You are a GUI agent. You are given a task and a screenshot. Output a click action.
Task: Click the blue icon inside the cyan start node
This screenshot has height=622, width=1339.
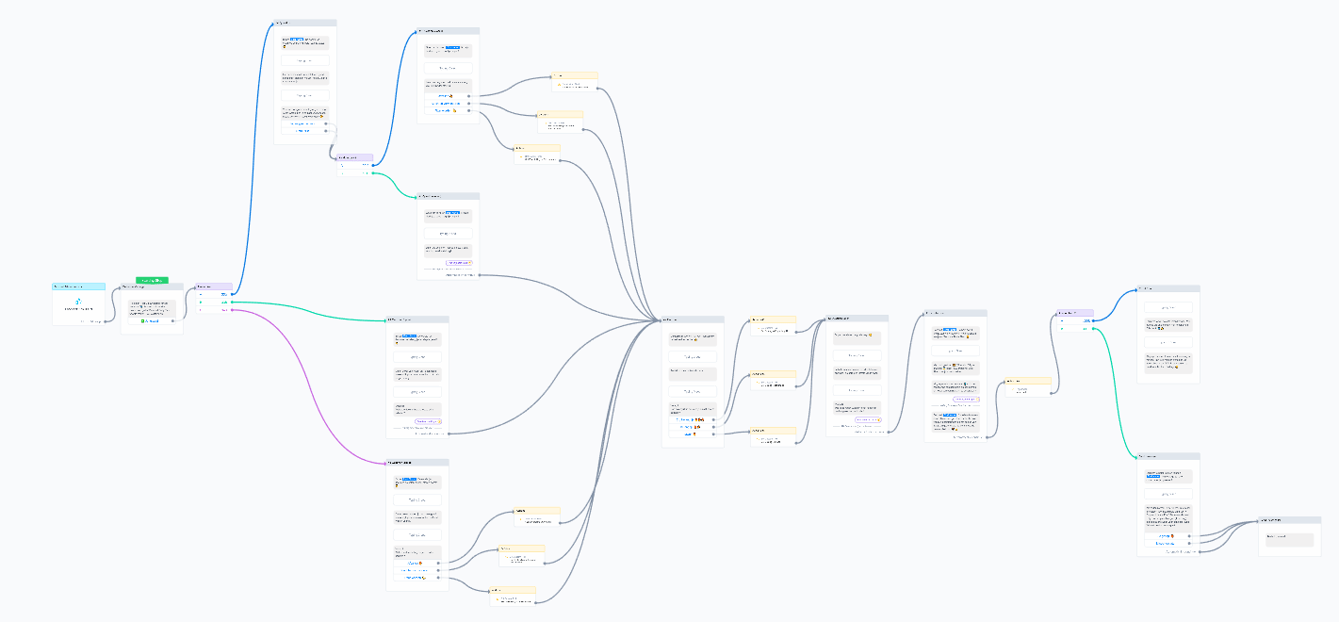click(78, 303)
